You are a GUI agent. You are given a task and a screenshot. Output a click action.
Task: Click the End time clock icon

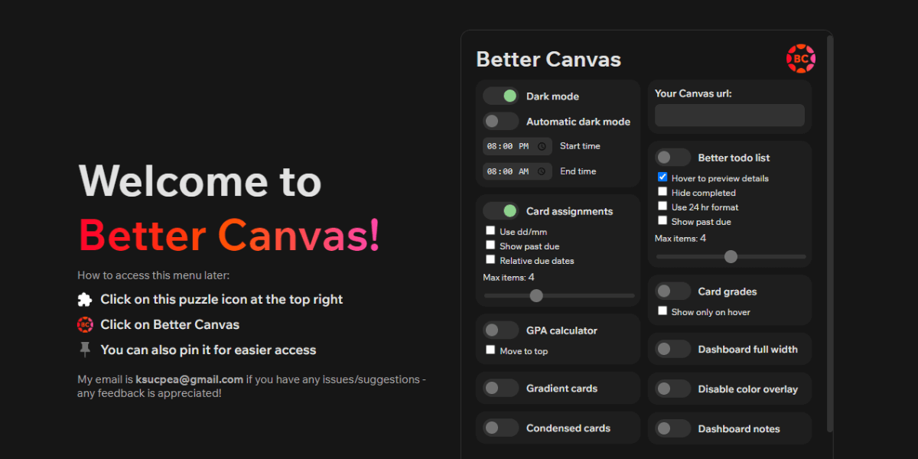click(542, 171)
